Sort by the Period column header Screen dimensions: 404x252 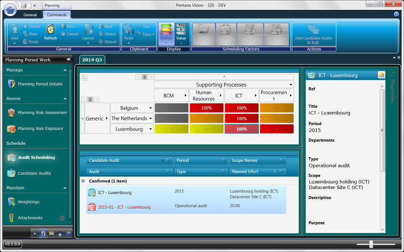pos(201,160)
